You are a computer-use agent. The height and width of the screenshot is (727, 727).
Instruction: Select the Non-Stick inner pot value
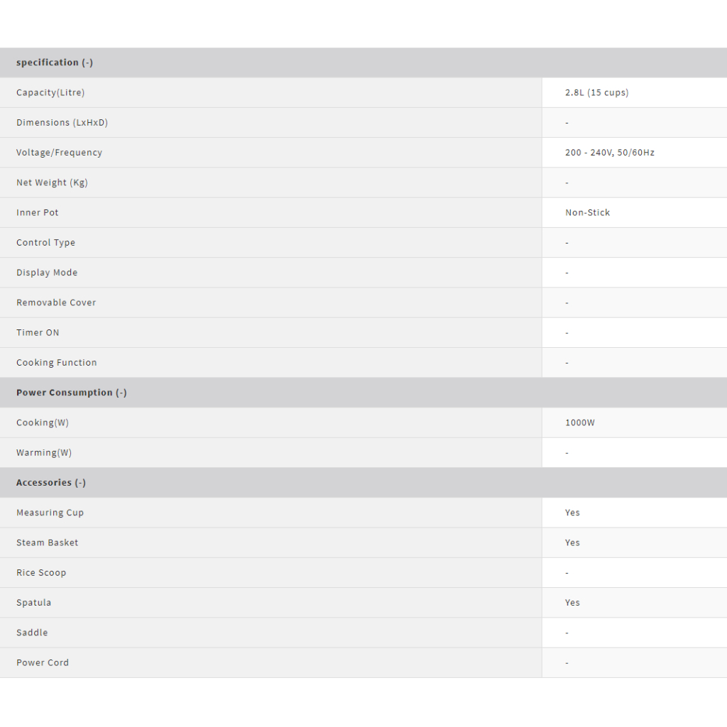(587, 213)
